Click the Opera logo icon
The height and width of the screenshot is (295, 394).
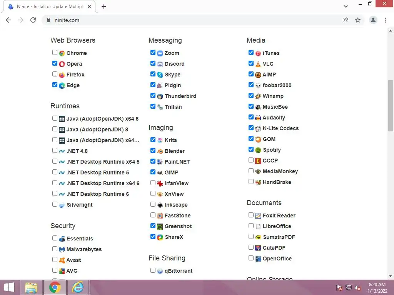pyautogui.click(x=62, y=64)
